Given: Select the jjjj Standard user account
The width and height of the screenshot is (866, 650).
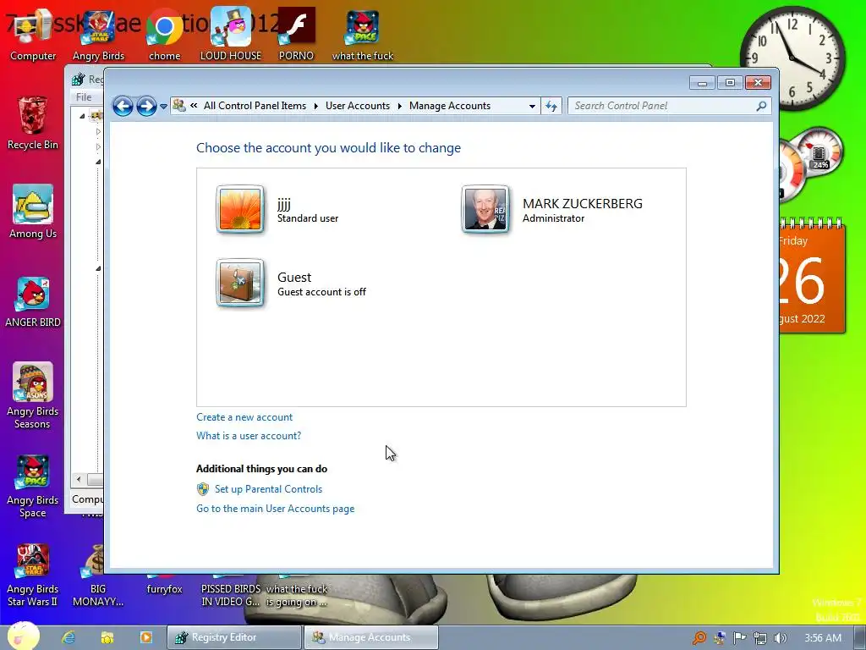Looking at the screenshot, I should [277, 210].
